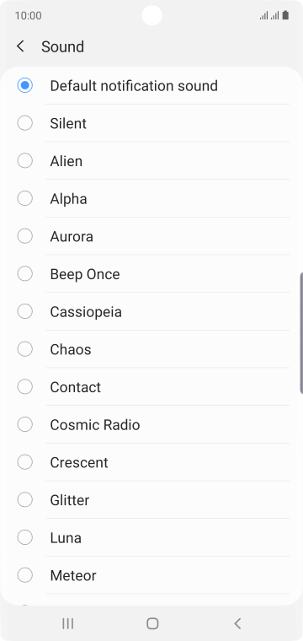Tap the home button in navigation bar
This screenshot has height=641, width=303.
click(x=152, y=623)
